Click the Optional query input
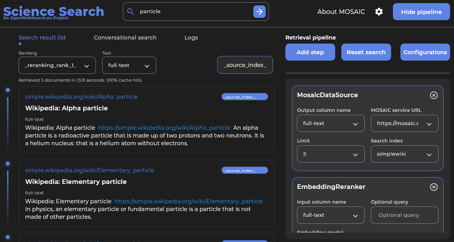 [405, 215]
